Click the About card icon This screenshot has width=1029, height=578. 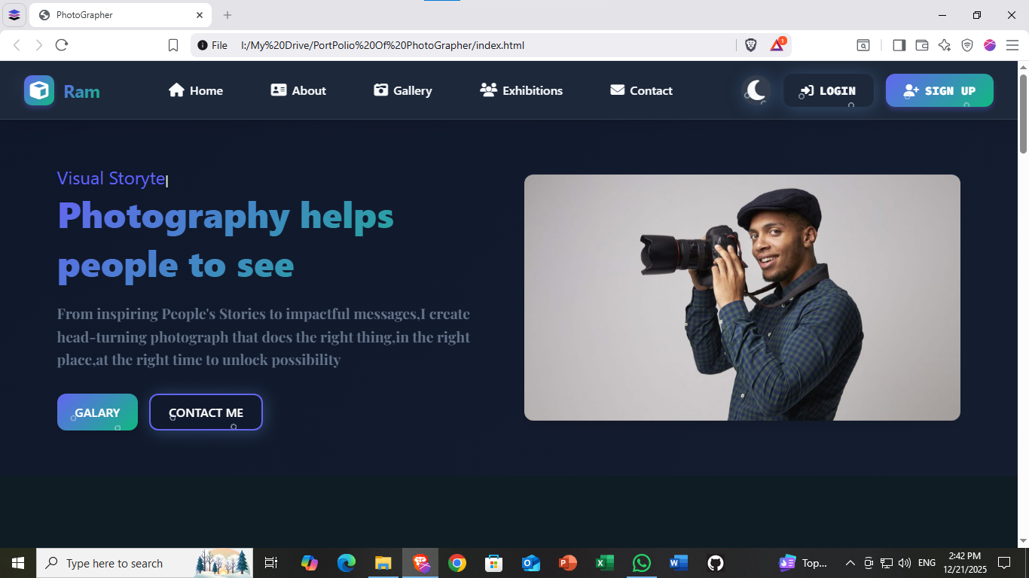[278, 90]
